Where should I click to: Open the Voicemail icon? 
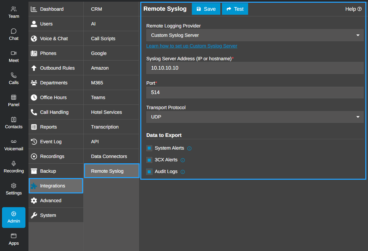(14, 142)
